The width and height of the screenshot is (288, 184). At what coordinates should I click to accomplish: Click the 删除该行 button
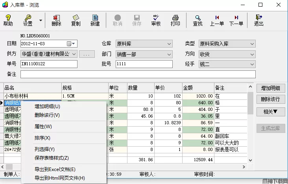pos(270,99)
